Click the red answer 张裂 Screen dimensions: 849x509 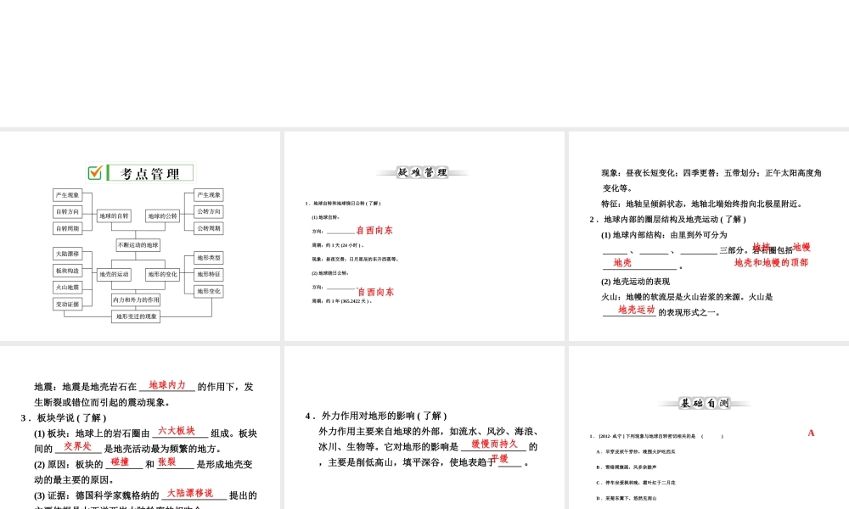[166, 461]
